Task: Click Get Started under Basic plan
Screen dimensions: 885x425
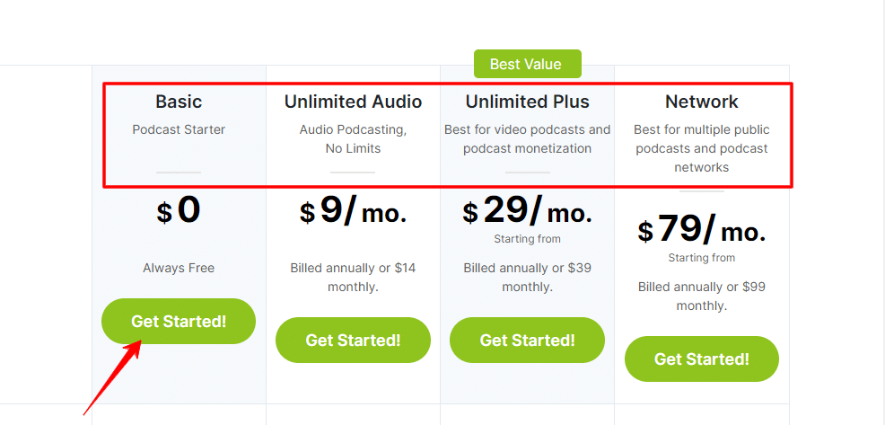Action: tap(179, 321)
